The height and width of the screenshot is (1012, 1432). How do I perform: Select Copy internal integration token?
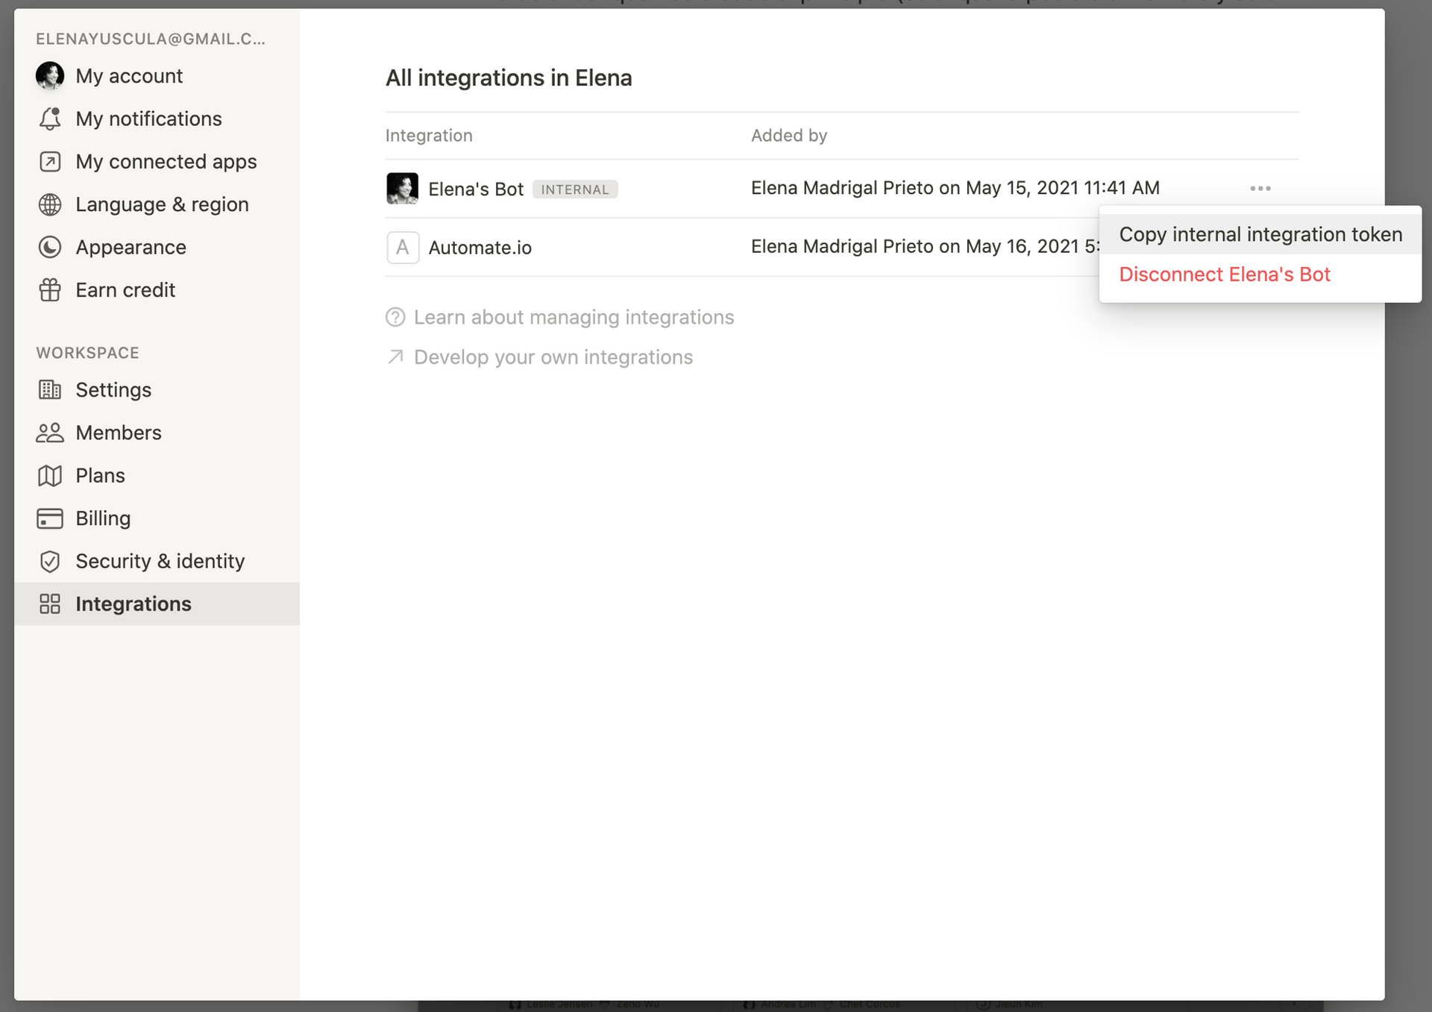1260,233
